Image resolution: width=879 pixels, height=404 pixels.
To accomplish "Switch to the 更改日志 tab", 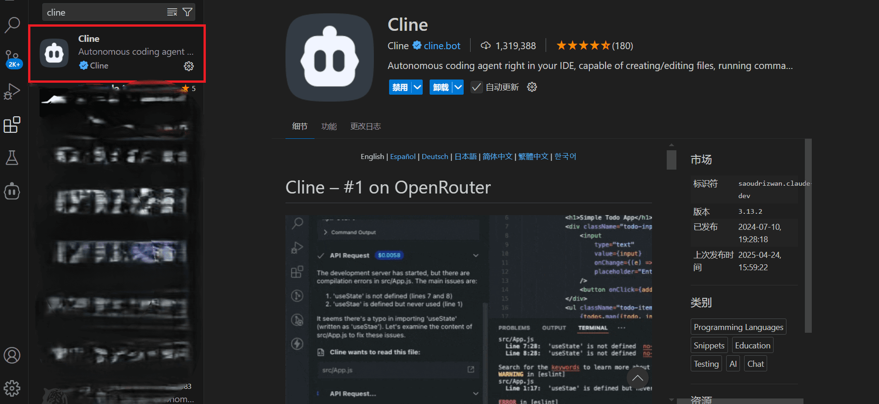I will [365, 126].
